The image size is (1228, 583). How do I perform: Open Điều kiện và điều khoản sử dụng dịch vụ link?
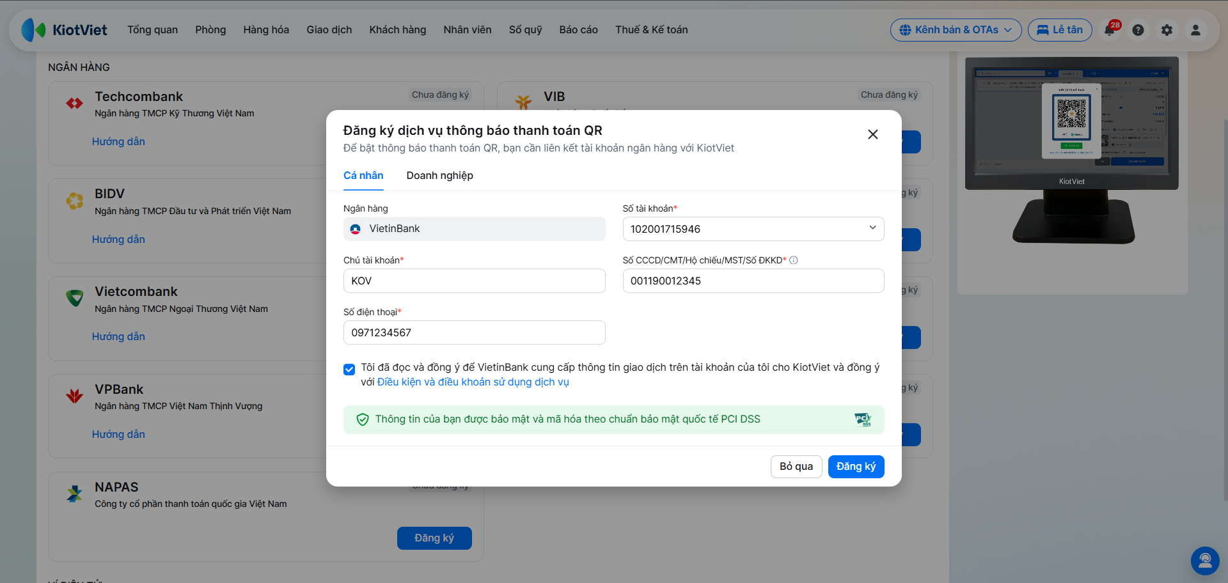[x=473, y=382]
